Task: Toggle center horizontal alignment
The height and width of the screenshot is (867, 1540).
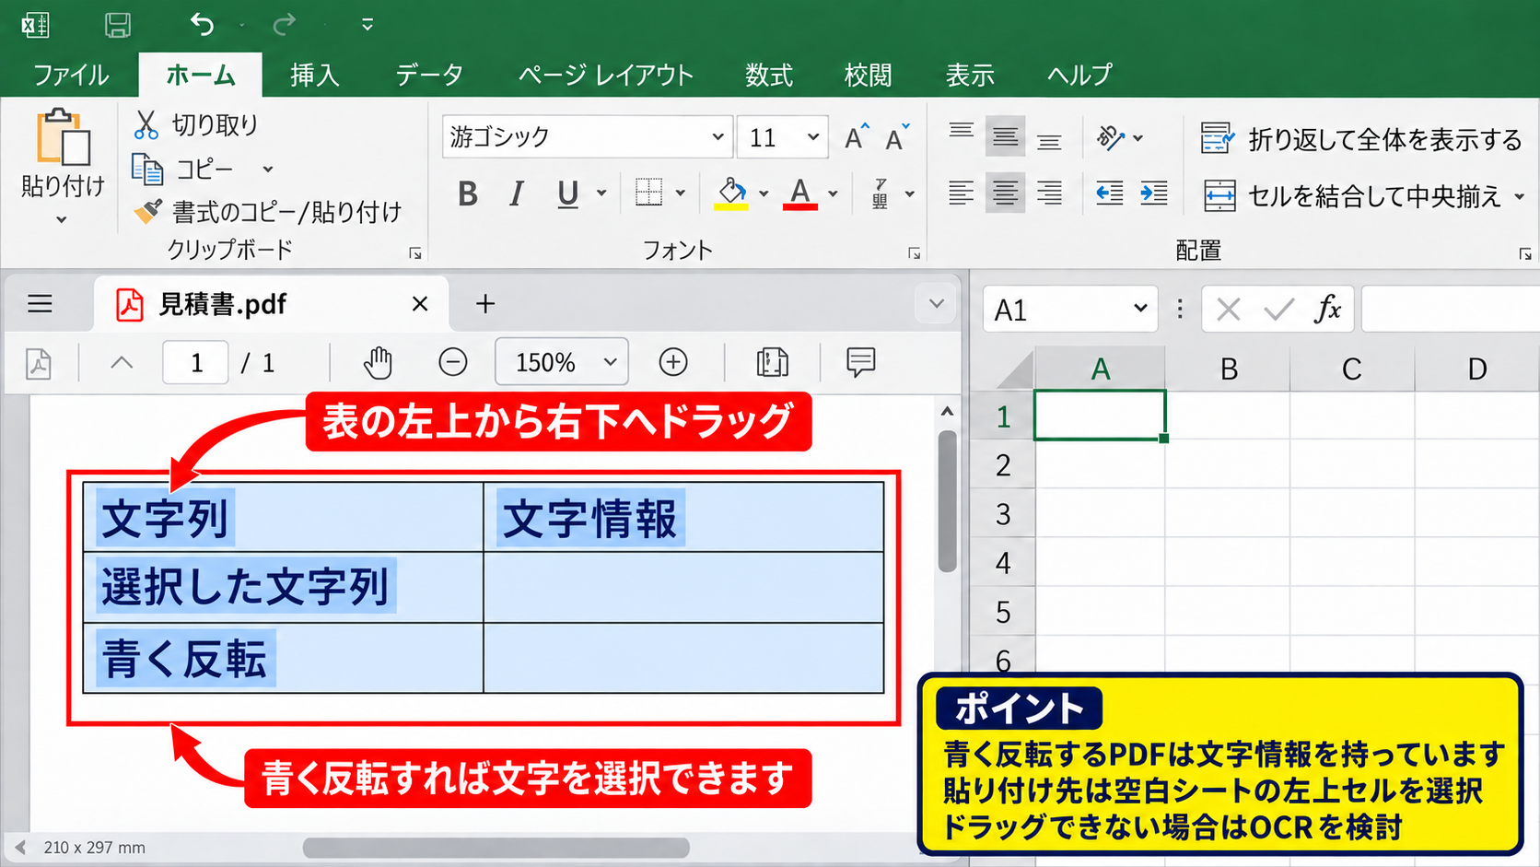Action: tap(1005, 193)
